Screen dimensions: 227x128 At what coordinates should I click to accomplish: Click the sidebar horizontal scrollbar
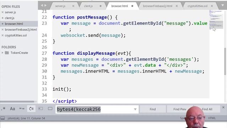[17, 102]
